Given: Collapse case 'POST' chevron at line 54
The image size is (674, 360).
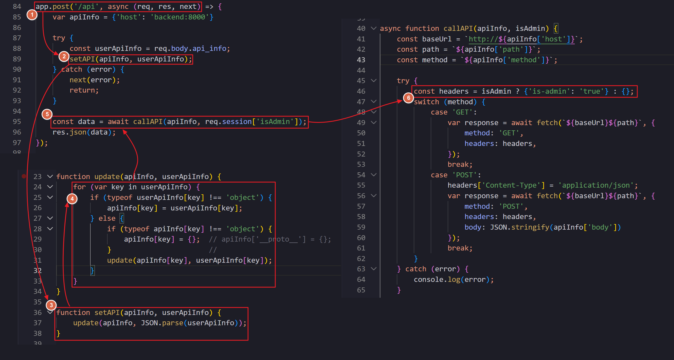Looking at the screenshot, I should pyautogui.click(x=374, y=175).
